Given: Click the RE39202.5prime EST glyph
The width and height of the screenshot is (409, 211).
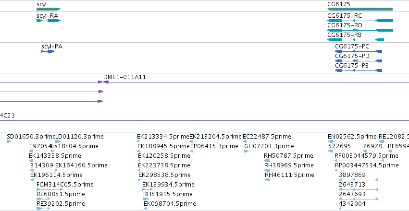Looking at the screenshot, I should click(43, 209).
